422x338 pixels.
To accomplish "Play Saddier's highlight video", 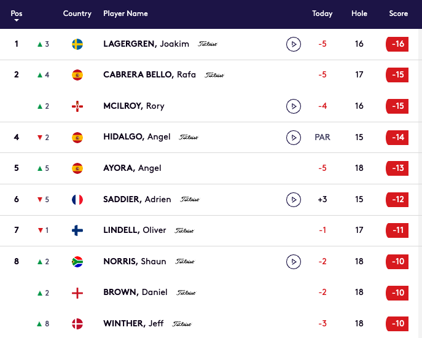I will click(294, 199).
